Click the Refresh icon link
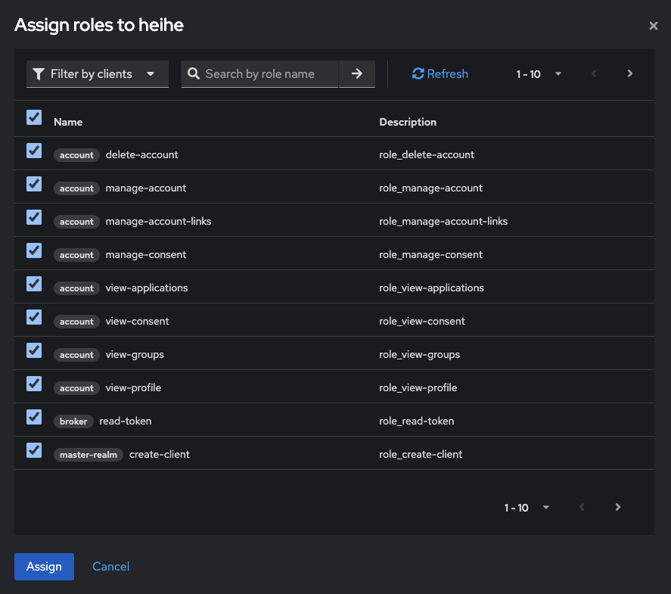 [440, 74]
